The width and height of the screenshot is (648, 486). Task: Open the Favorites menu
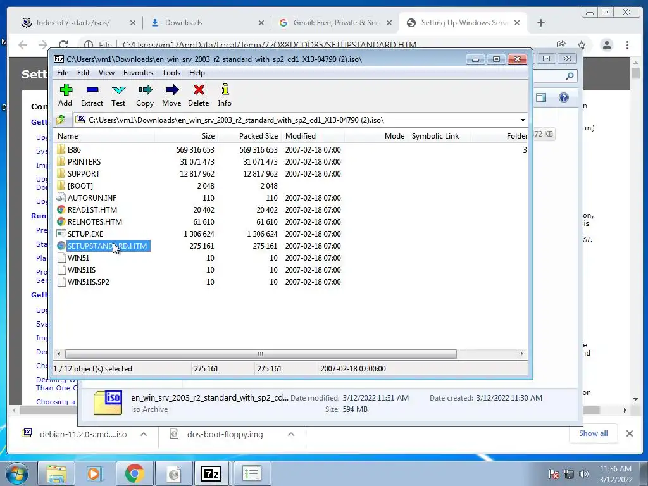tap(138, 73)
